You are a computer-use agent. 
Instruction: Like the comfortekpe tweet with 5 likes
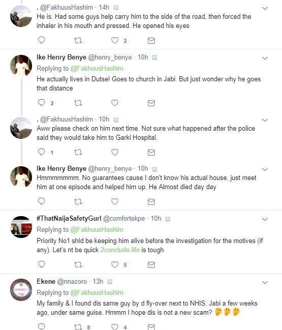coord(115,264)
